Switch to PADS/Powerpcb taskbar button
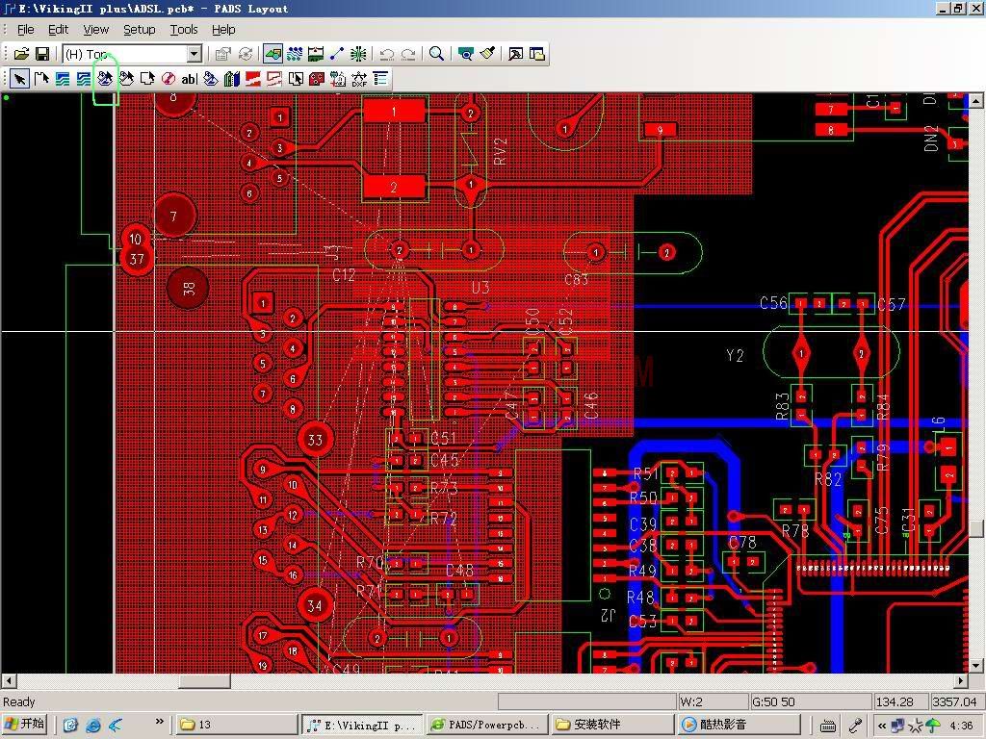Screen dimensions: 986x739 click(x=486, y=725)
